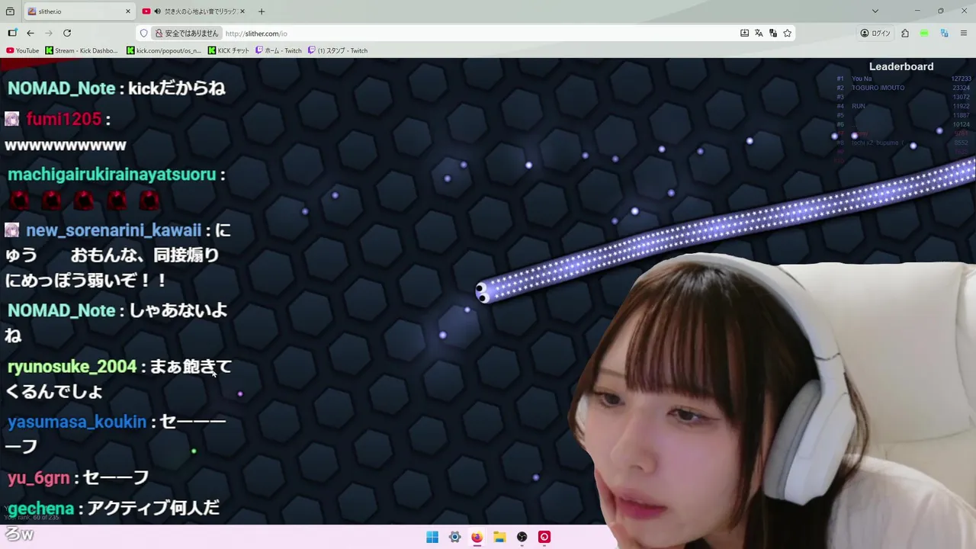Click chat username machigairukirainayatsuoru
This screenshot has height=549, width=976.
tap(111, 175)
